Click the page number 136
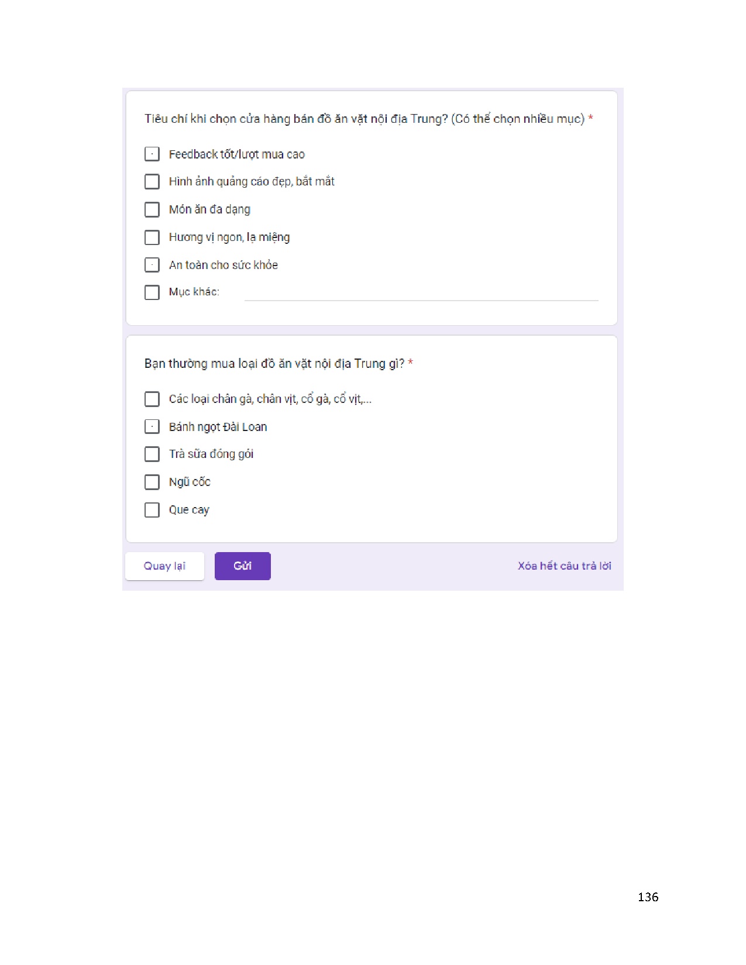Screen dimensions: 746x965 [x=648, y=897]
